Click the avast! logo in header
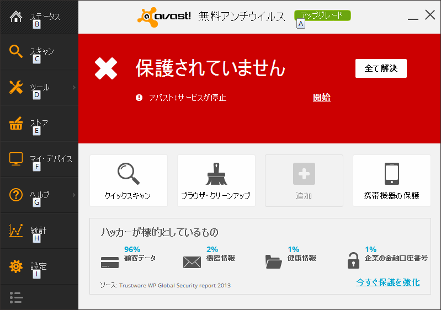 pyautogui.click(x=164, y=17)
